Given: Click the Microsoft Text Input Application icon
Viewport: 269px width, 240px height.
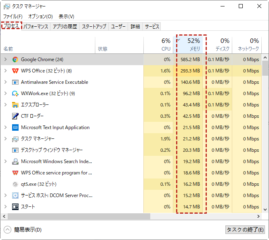Looking at the screenshot, I should point(15,127).
